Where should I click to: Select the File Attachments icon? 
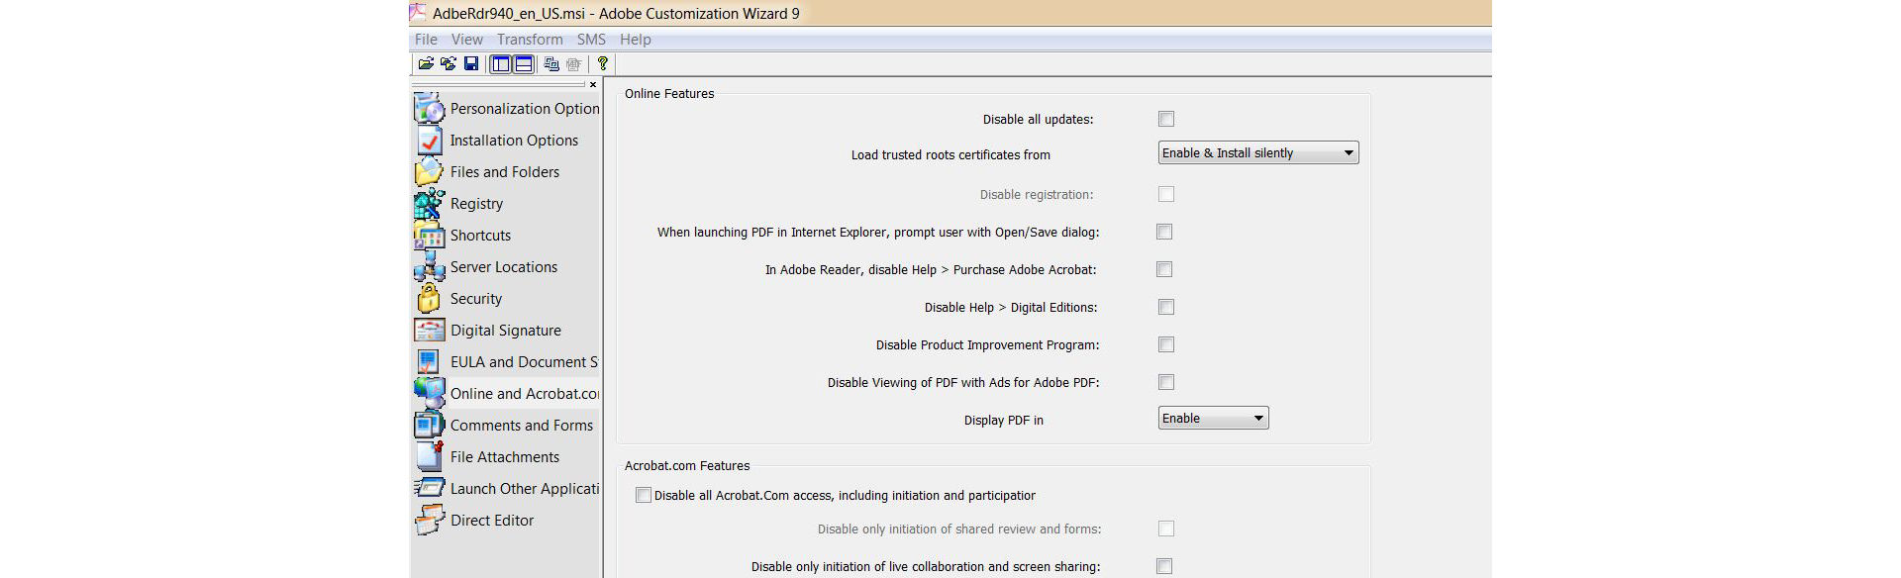(x=429, y=456)
